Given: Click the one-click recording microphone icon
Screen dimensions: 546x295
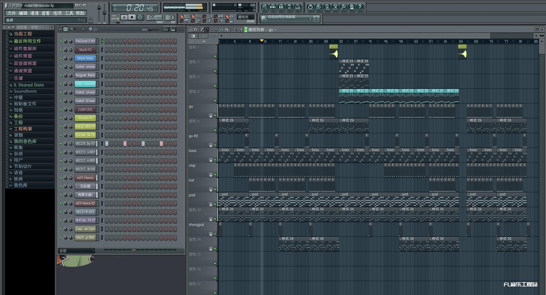Looking at the screenshot, I should [343, 7].
